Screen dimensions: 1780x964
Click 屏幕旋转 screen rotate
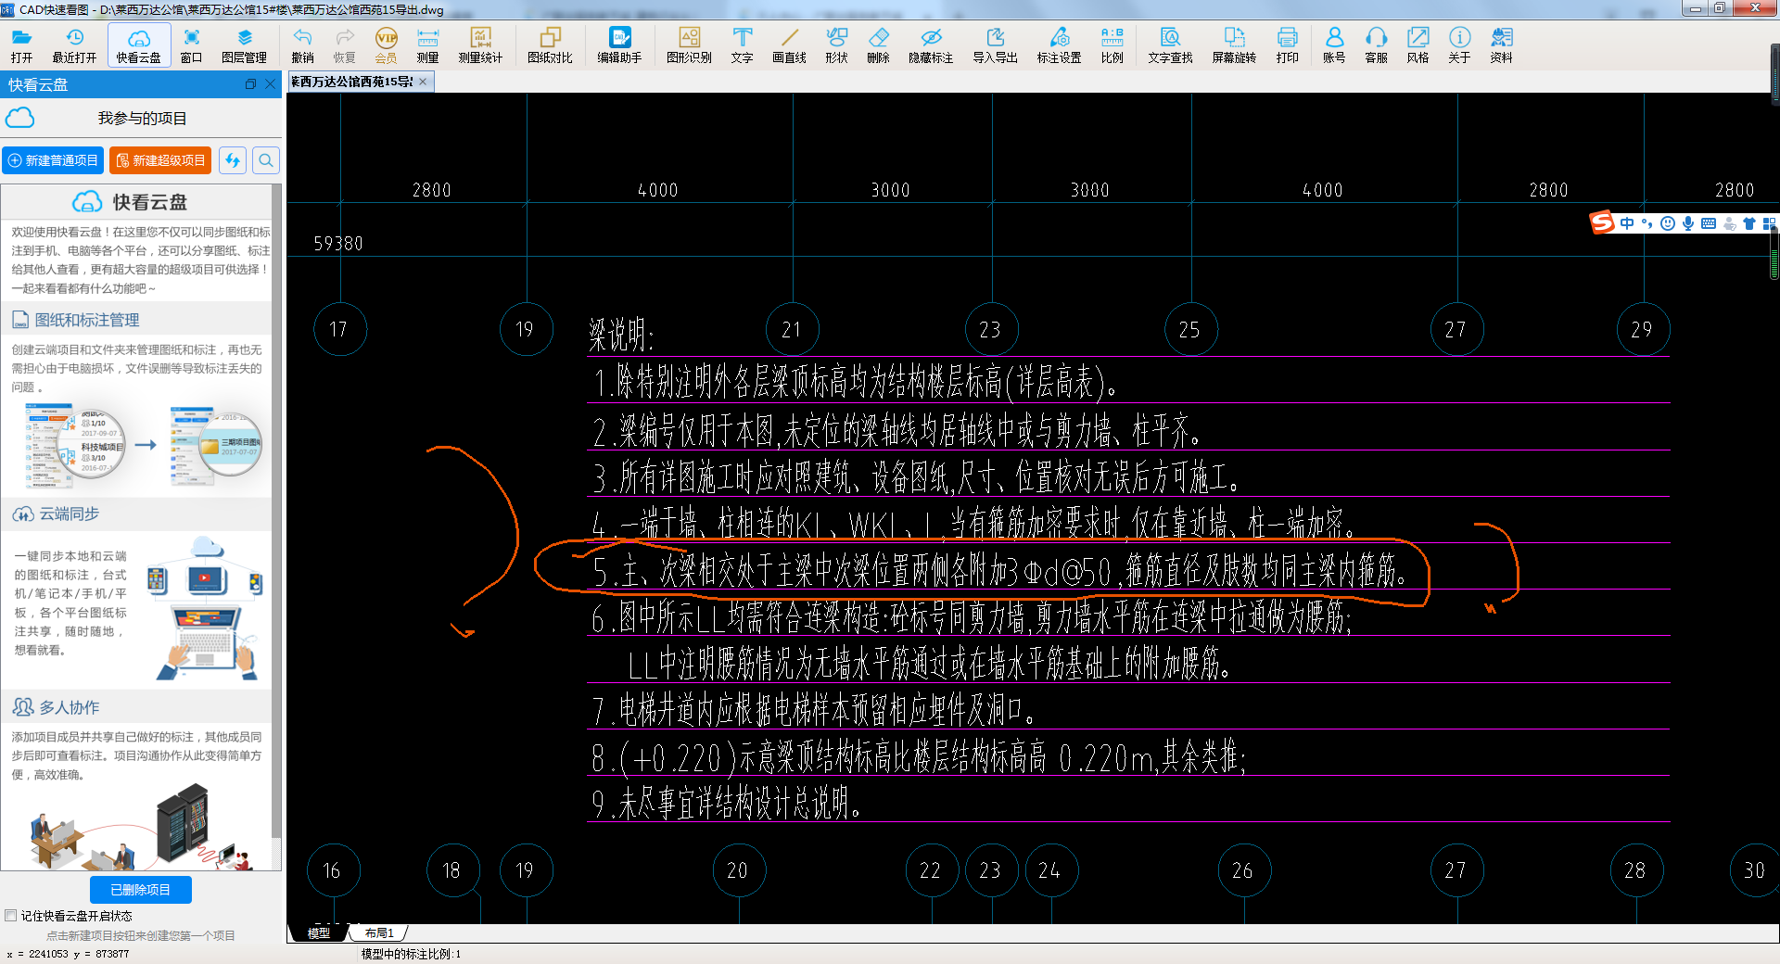pos(1234,44)
